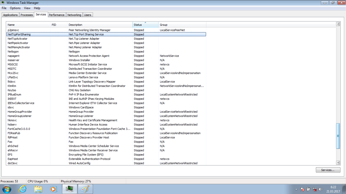
Task: Sort by the Description column header
Action: 100,25
